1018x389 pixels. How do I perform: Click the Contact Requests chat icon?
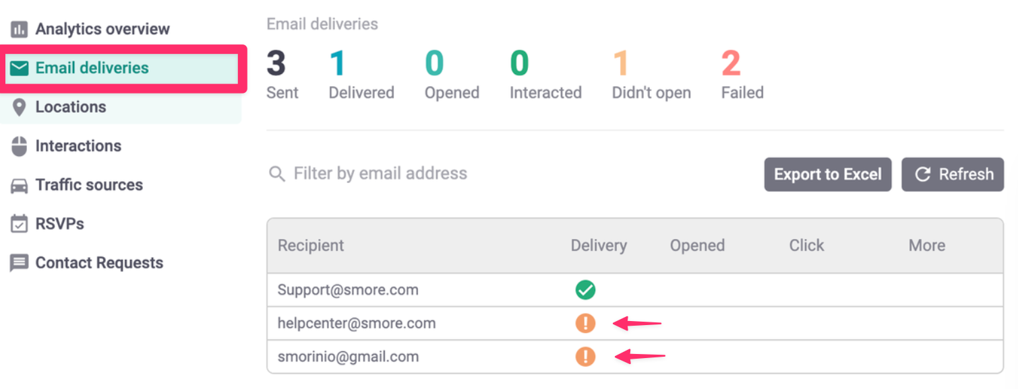tap(20, 263)
